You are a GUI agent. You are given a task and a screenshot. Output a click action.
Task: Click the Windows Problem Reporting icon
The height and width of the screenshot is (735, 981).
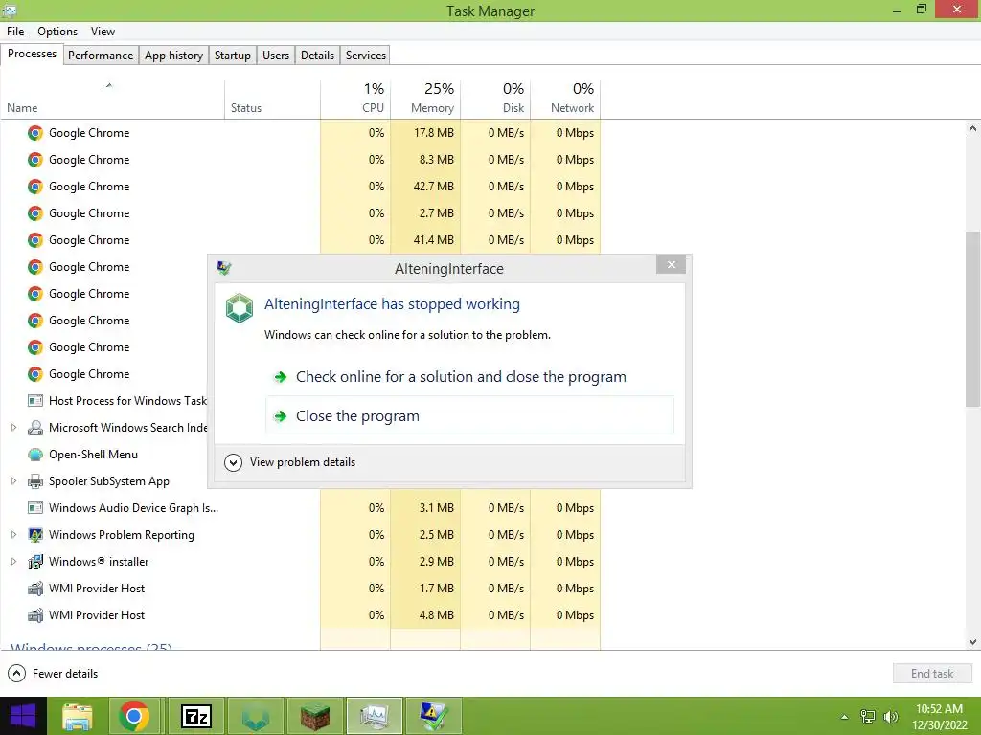(35, 535)
